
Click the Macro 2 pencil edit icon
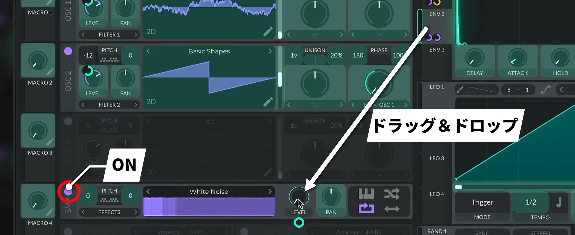50,72
